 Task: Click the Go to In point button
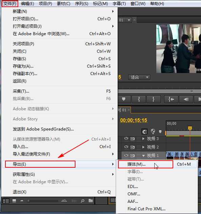(171, 99)
